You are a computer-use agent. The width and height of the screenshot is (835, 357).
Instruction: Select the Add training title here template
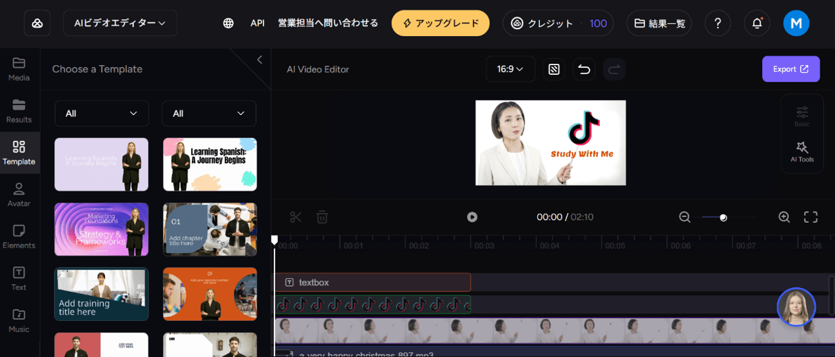pyautogui.click(x=101, y=294)
